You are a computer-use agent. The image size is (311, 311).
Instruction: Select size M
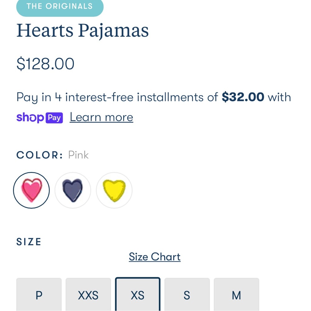[x=236, y=295]
